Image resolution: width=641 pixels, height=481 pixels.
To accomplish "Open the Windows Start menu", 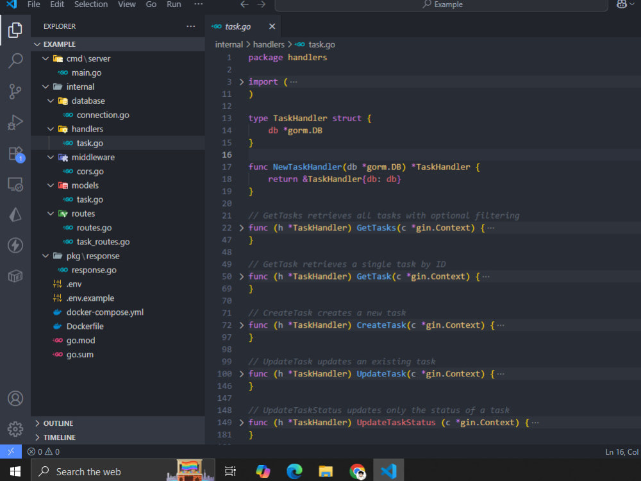I will [15, 471].
